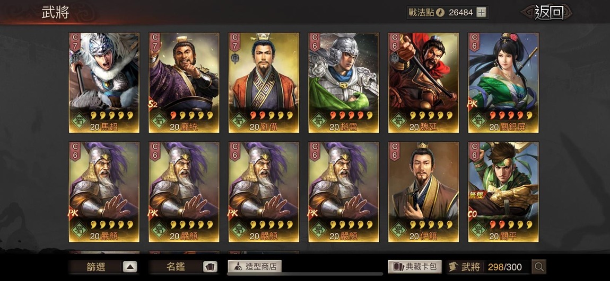Screen dimensions: 610x281
Task: Click the plus icon beside 戰法點 26484
Action: click(482, 12)
